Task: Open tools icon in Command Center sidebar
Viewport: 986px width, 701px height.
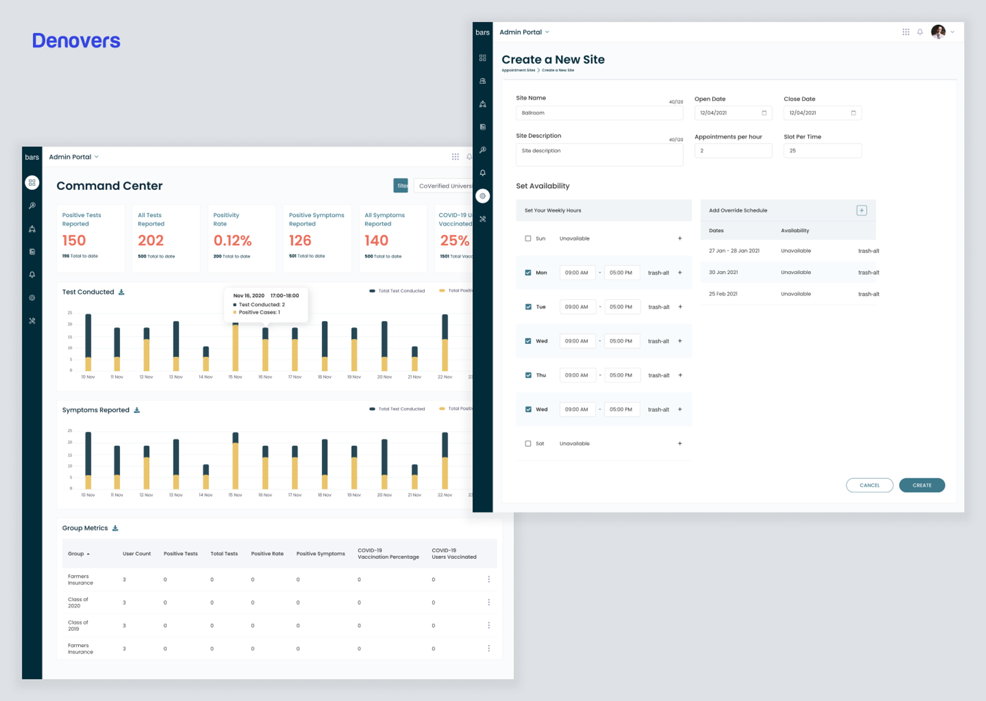Action: (32, 321)
